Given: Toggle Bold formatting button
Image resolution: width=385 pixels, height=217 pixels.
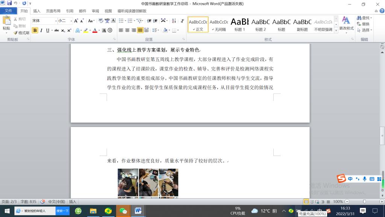Looking at the screenshot, I should (x=35, y=31).
